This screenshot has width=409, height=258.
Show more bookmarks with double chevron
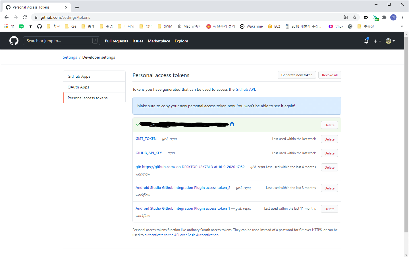click(x=402, y=26)
